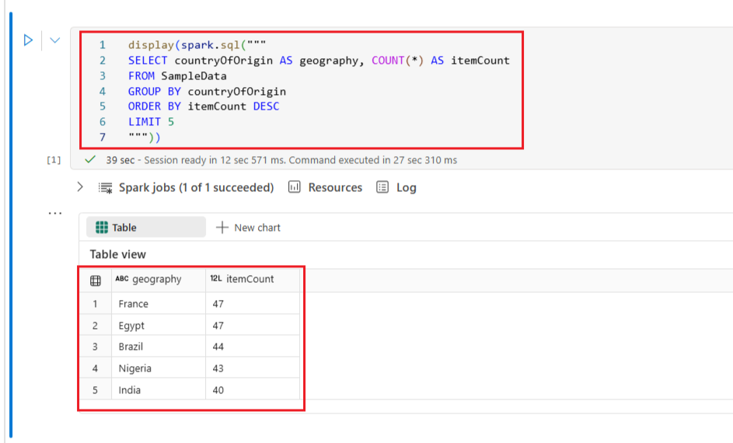This screenshot has height=443, width=733.
Task: Select row number 1 in table
Action: (95, 304)
